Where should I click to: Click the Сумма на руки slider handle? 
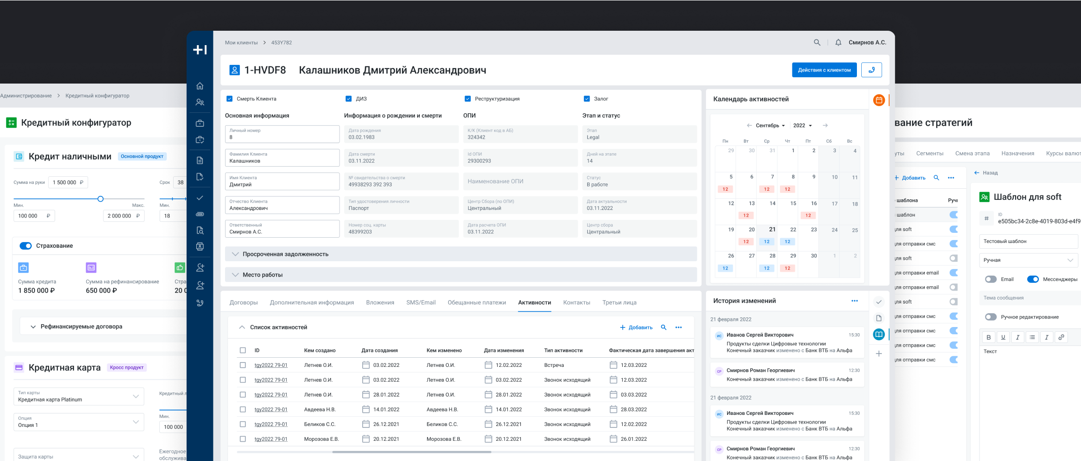tap(101, 199)
